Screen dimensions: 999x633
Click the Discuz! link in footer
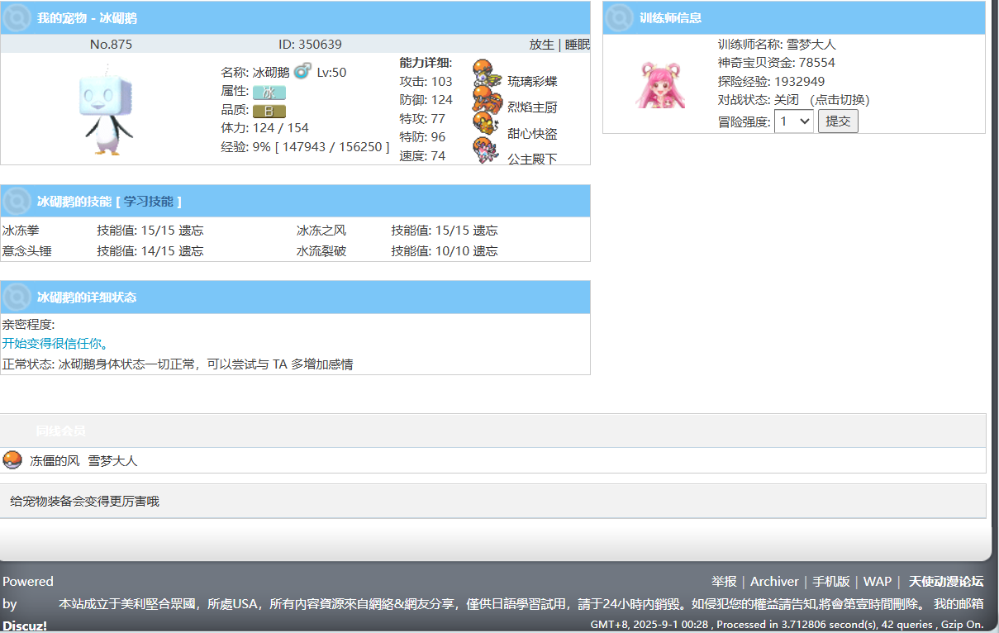(x=25, y=626)
